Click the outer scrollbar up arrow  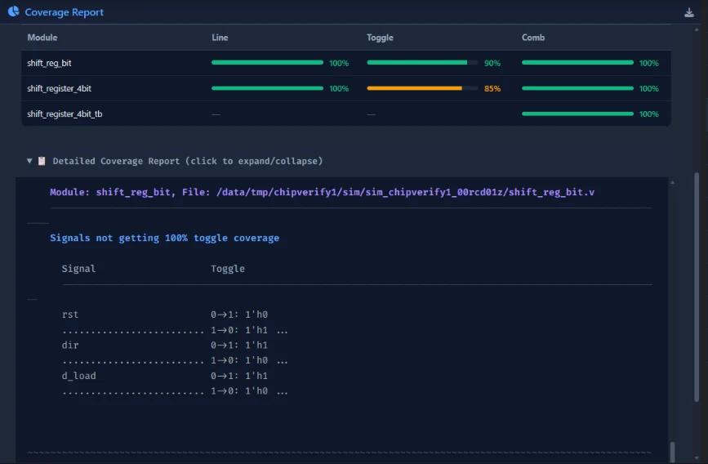click(697, 29)
